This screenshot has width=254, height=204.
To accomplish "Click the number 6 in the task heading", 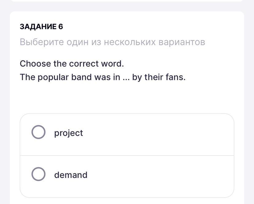I will tap(61, 27).
